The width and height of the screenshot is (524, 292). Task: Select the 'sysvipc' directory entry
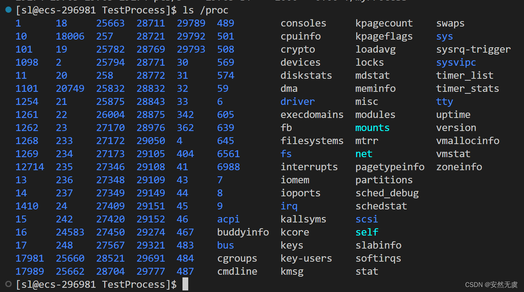456,62
